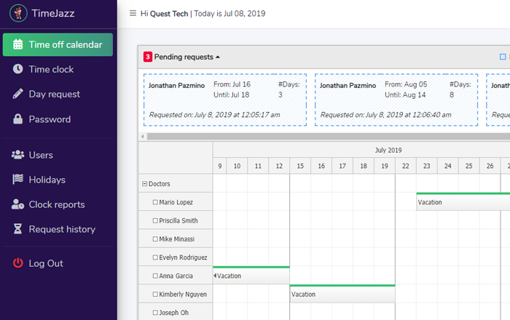The height and width of the screenshot is (320, 510).
Task: Check the Priscilla Smith checkbox
Action: (x=155, y=220)
